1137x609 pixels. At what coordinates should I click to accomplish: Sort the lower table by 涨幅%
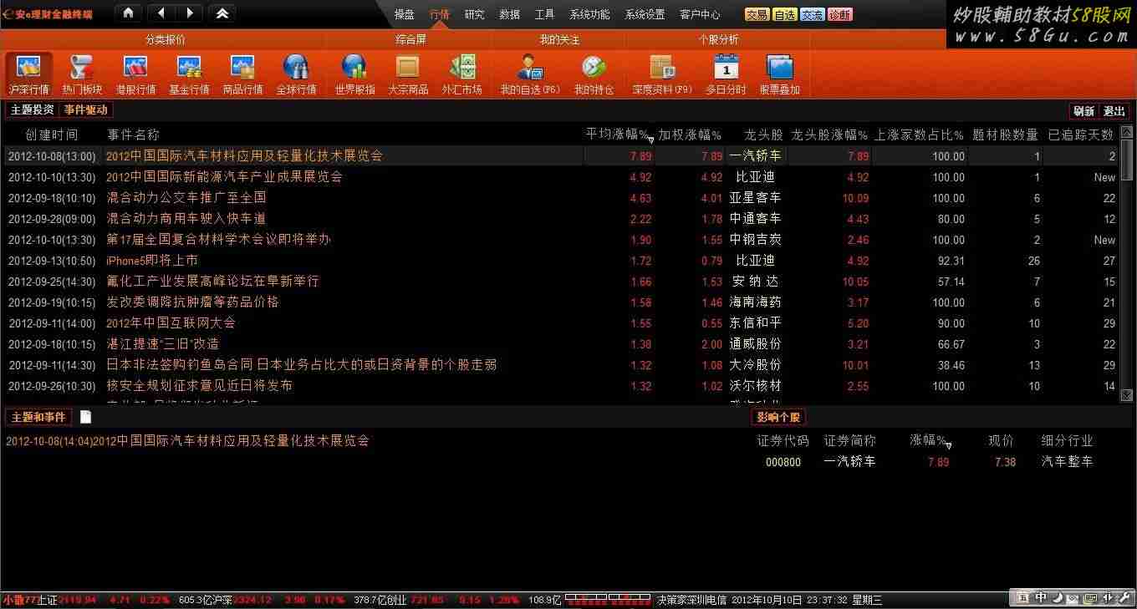(927, 440)
